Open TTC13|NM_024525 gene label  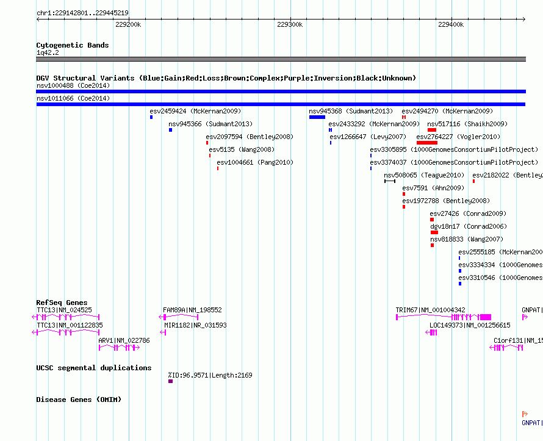click(65, 310)
